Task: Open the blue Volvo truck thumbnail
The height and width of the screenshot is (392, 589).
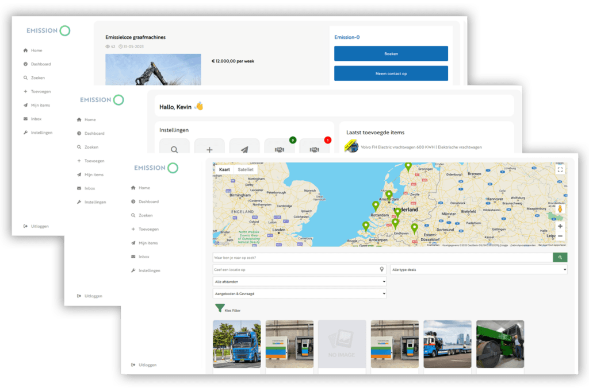Action: tap(236, 344)
